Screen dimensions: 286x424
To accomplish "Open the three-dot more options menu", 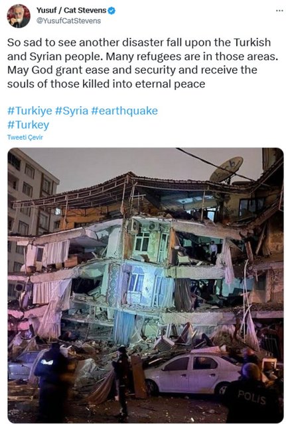I will 279,11.
